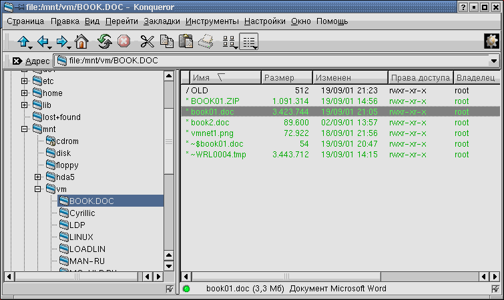Screen dimensions: 504x300
Task: Collapse the mnt tree folder
Action: (x=25, y=129)
